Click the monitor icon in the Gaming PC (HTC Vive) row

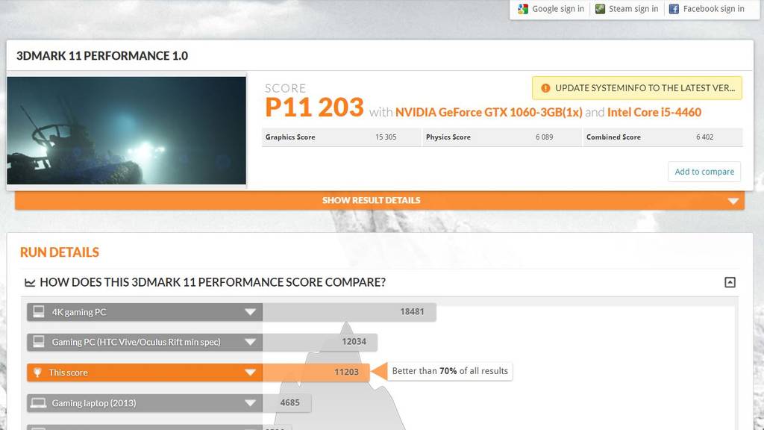click(39, 342)
